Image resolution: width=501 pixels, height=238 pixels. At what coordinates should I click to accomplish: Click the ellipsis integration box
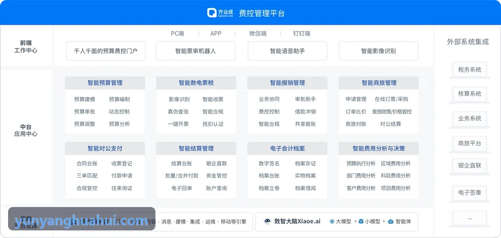(x=469, y=218)
